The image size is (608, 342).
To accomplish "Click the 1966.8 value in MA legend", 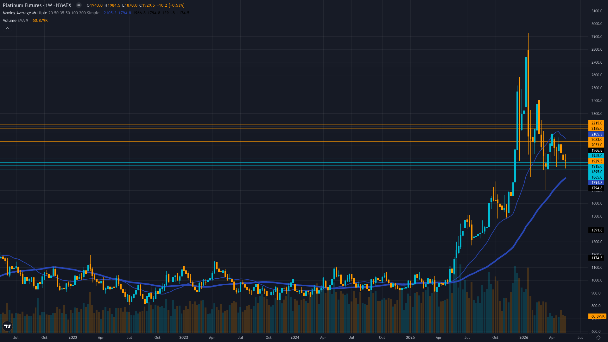I will [139, 13].
